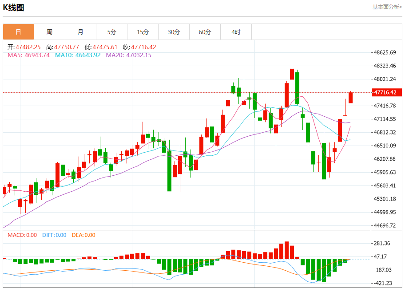Click the 48323.46 price axis label
Screen dimensions: 405x288
tap(385, 66)
